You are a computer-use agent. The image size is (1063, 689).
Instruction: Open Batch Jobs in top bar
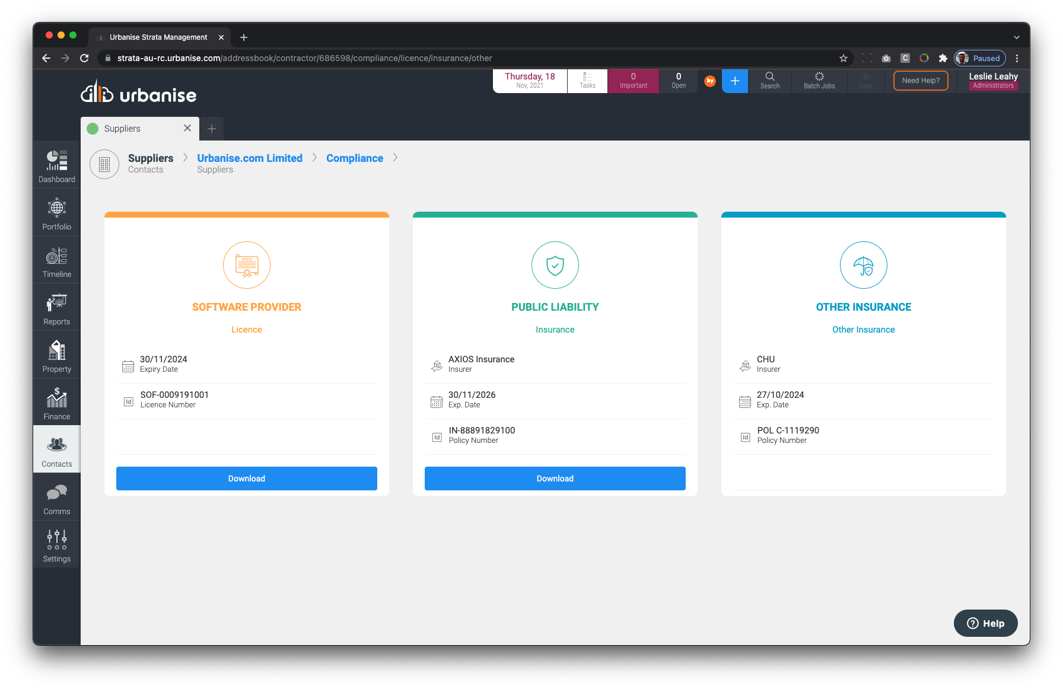(x=819, y=81)
